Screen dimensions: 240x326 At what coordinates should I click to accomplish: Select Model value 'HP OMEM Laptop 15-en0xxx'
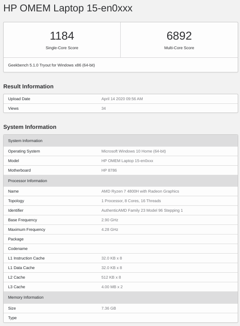point(127,161)
